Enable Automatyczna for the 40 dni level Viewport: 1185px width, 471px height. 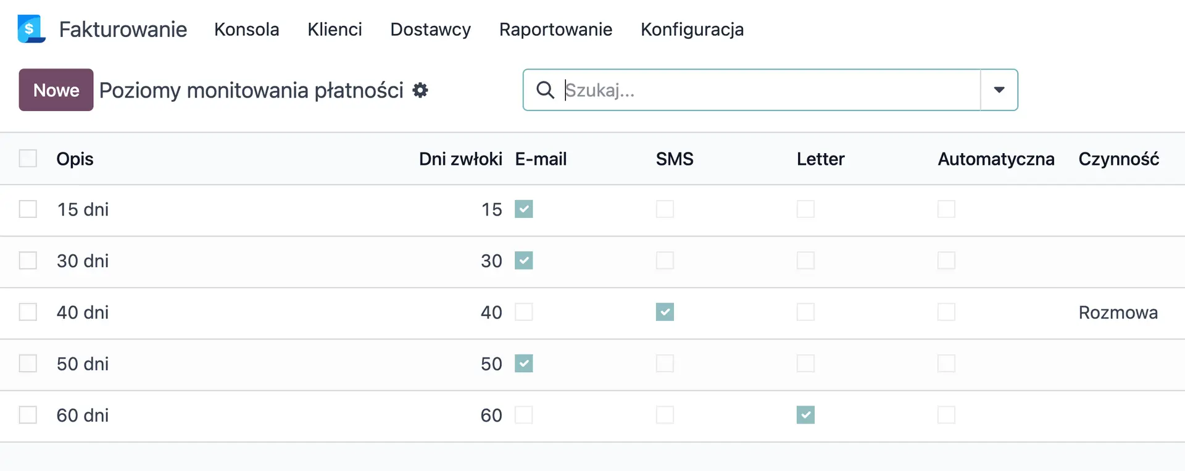[x=946, y=312]
